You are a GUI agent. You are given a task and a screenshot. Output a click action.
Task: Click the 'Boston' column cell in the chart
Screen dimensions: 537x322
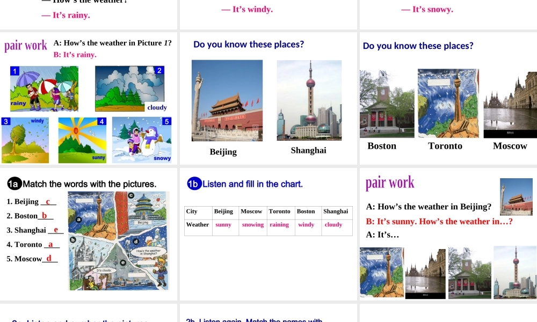pyautogui.click(x=308, y=213)
